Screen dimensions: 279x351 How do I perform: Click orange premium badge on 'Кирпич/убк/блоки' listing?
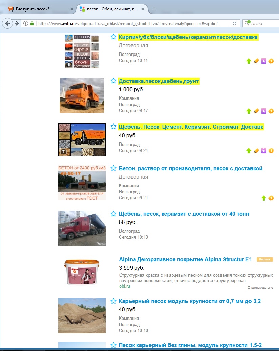coord(271,61)
